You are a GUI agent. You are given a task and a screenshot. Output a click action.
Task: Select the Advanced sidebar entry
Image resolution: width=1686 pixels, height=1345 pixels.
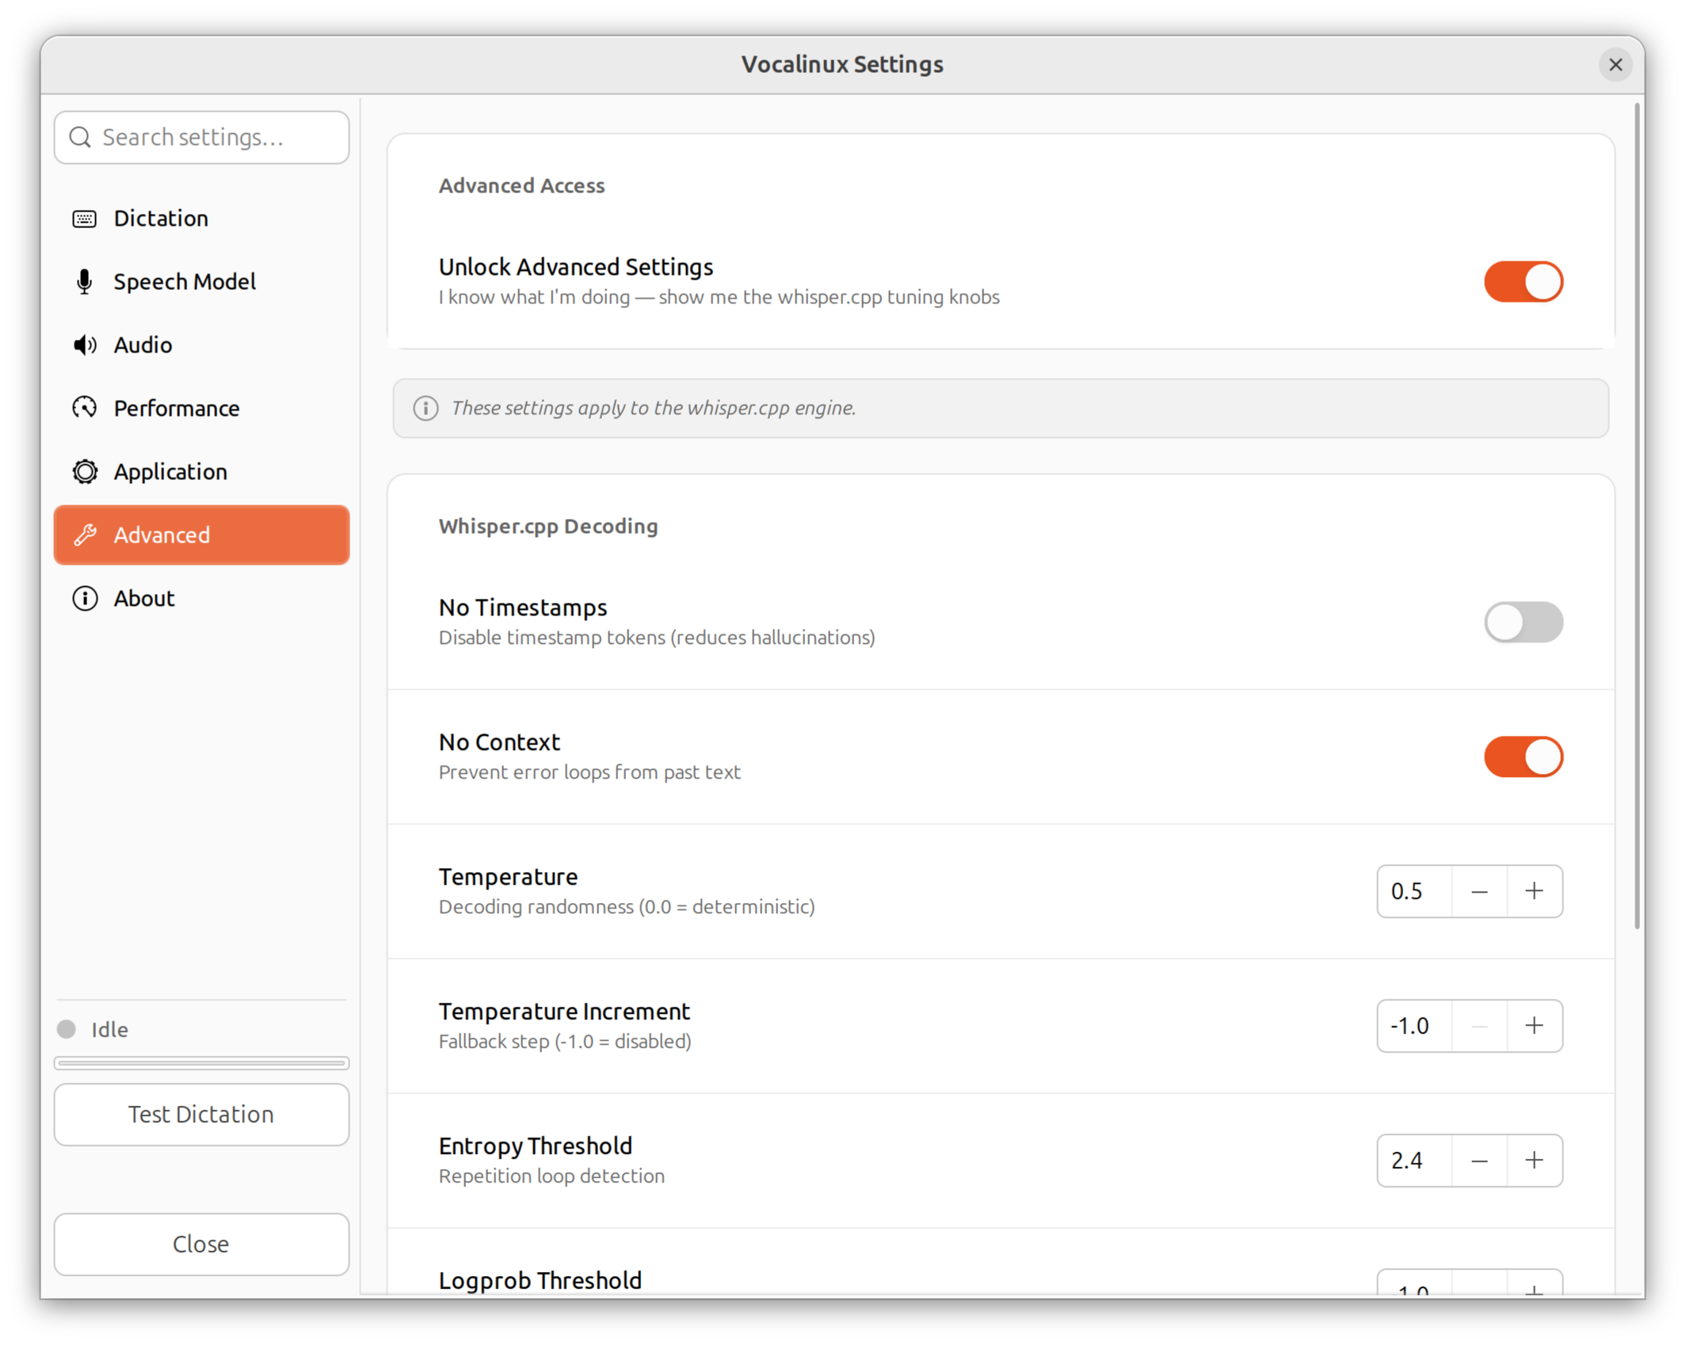(202, 535)
